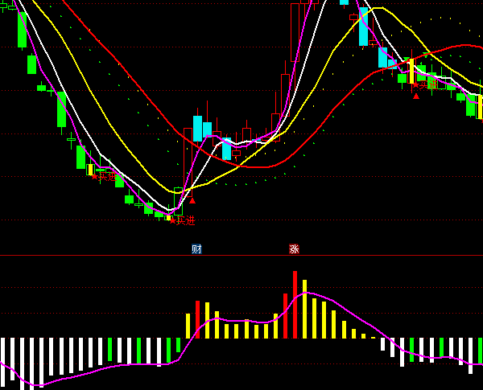
Task: Click the lowest 买进 buy label text
Action: coord(185,220)
